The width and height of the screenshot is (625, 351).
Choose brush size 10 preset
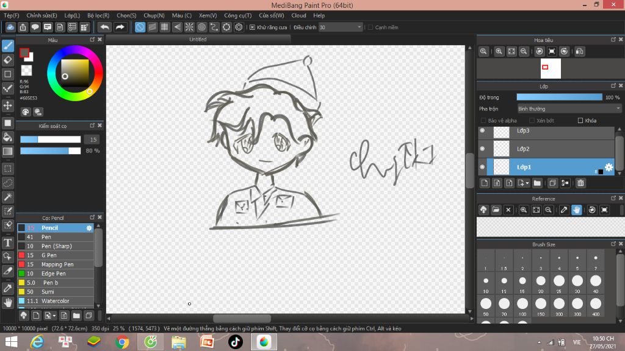coord(485,283)
